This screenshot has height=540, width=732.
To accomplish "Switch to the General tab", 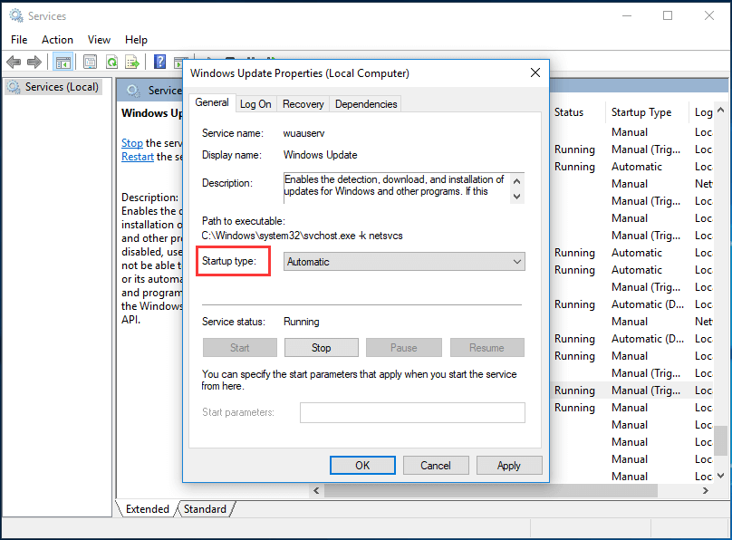I will click(x=212, y=102).
